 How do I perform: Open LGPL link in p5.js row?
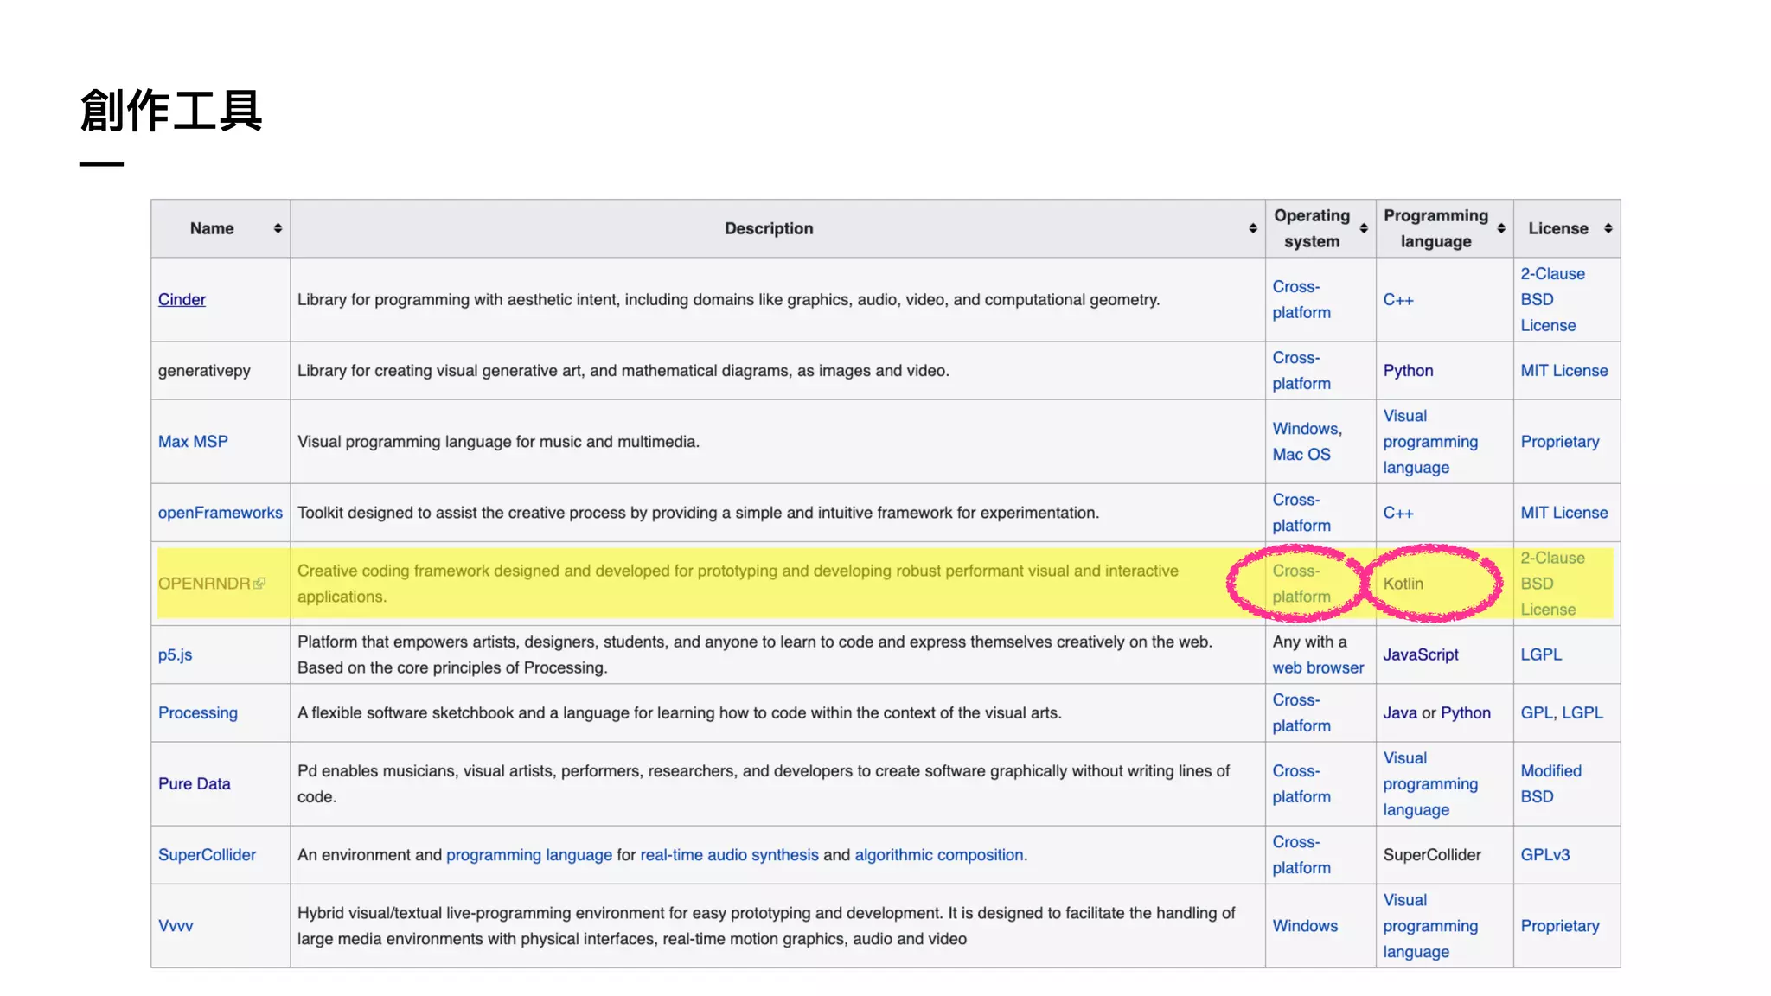(1541, 654)
